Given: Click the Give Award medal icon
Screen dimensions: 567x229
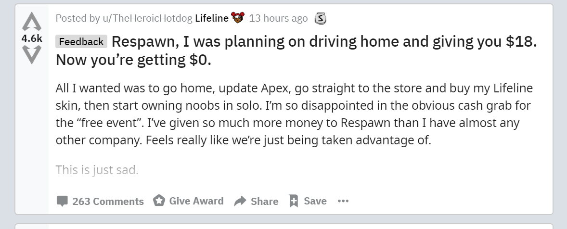Looking at the screenshot, I should 159,201.
